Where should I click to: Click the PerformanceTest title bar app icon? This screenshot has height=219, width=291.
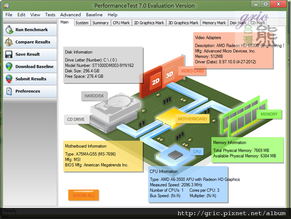point(6,6)
